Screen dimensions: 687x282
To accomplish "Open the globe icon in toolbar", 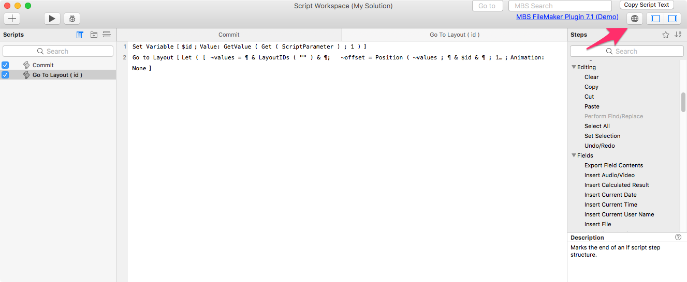I will (x=635, y=19).
